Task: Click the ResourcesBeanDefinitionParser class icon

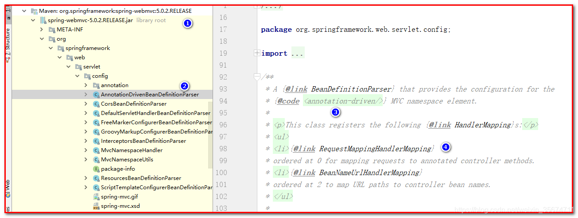Action: click(x=96, y=178)
